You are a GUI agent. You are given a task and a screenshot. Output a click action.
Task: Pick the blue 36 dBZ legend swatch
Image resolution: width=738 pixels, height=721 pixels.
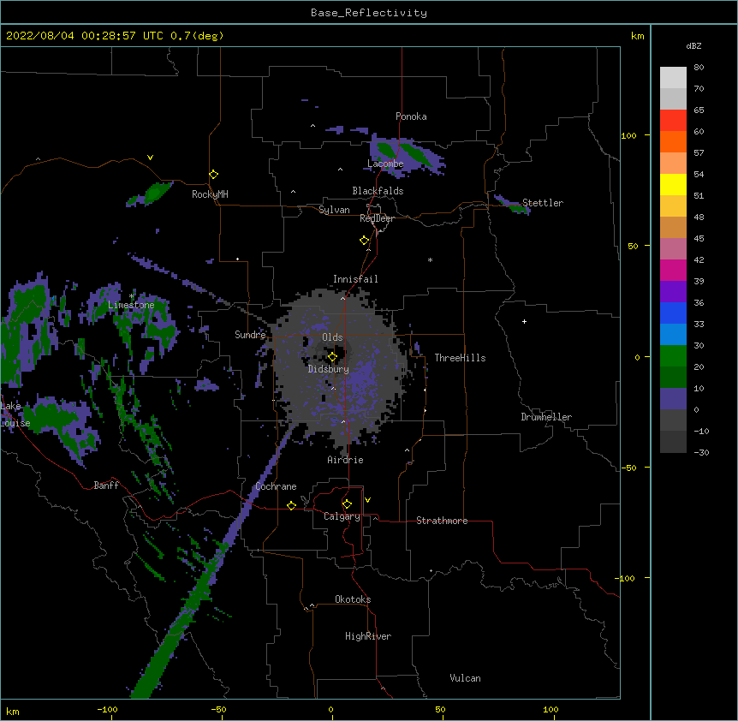[673, 313]
